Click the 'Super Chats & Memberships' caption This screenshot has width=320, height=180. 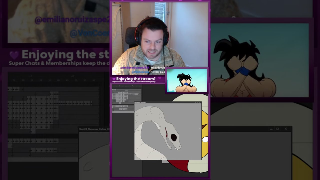(x=134, y=81)
